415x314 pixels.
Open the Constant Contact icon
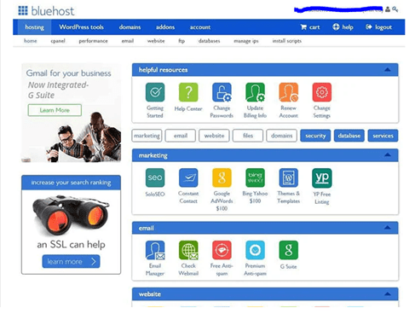188,177
